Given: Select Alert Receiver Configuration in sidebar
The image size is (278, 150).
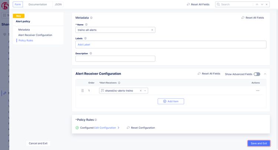Looking at the screenshot, I should (35, 35).
